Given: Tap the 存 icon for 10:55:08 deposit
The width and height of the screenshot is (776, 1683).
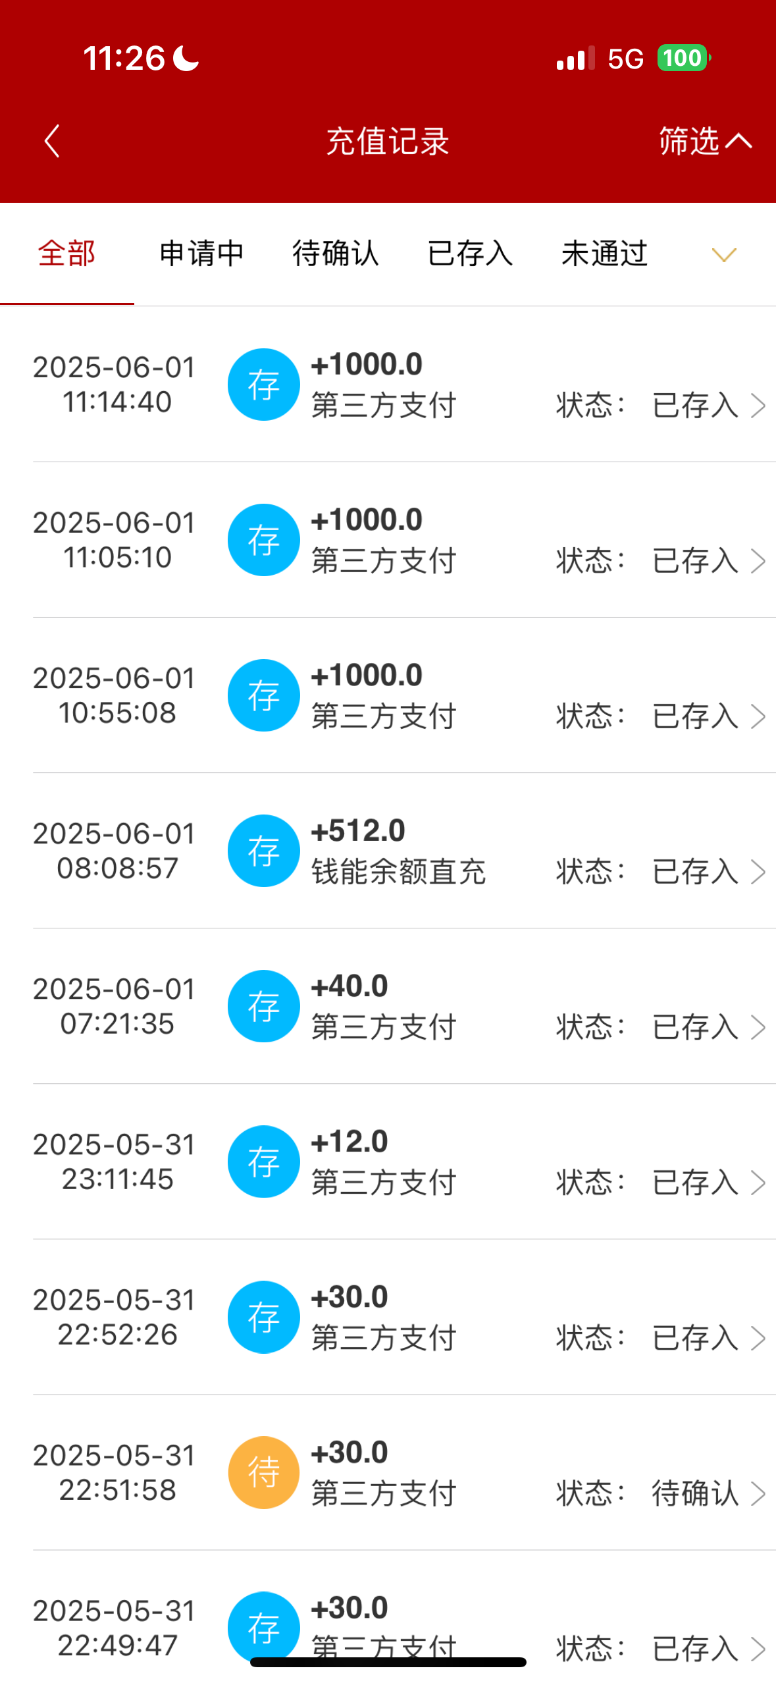Looking at the screenshot, I should click(x=263, y=695).
